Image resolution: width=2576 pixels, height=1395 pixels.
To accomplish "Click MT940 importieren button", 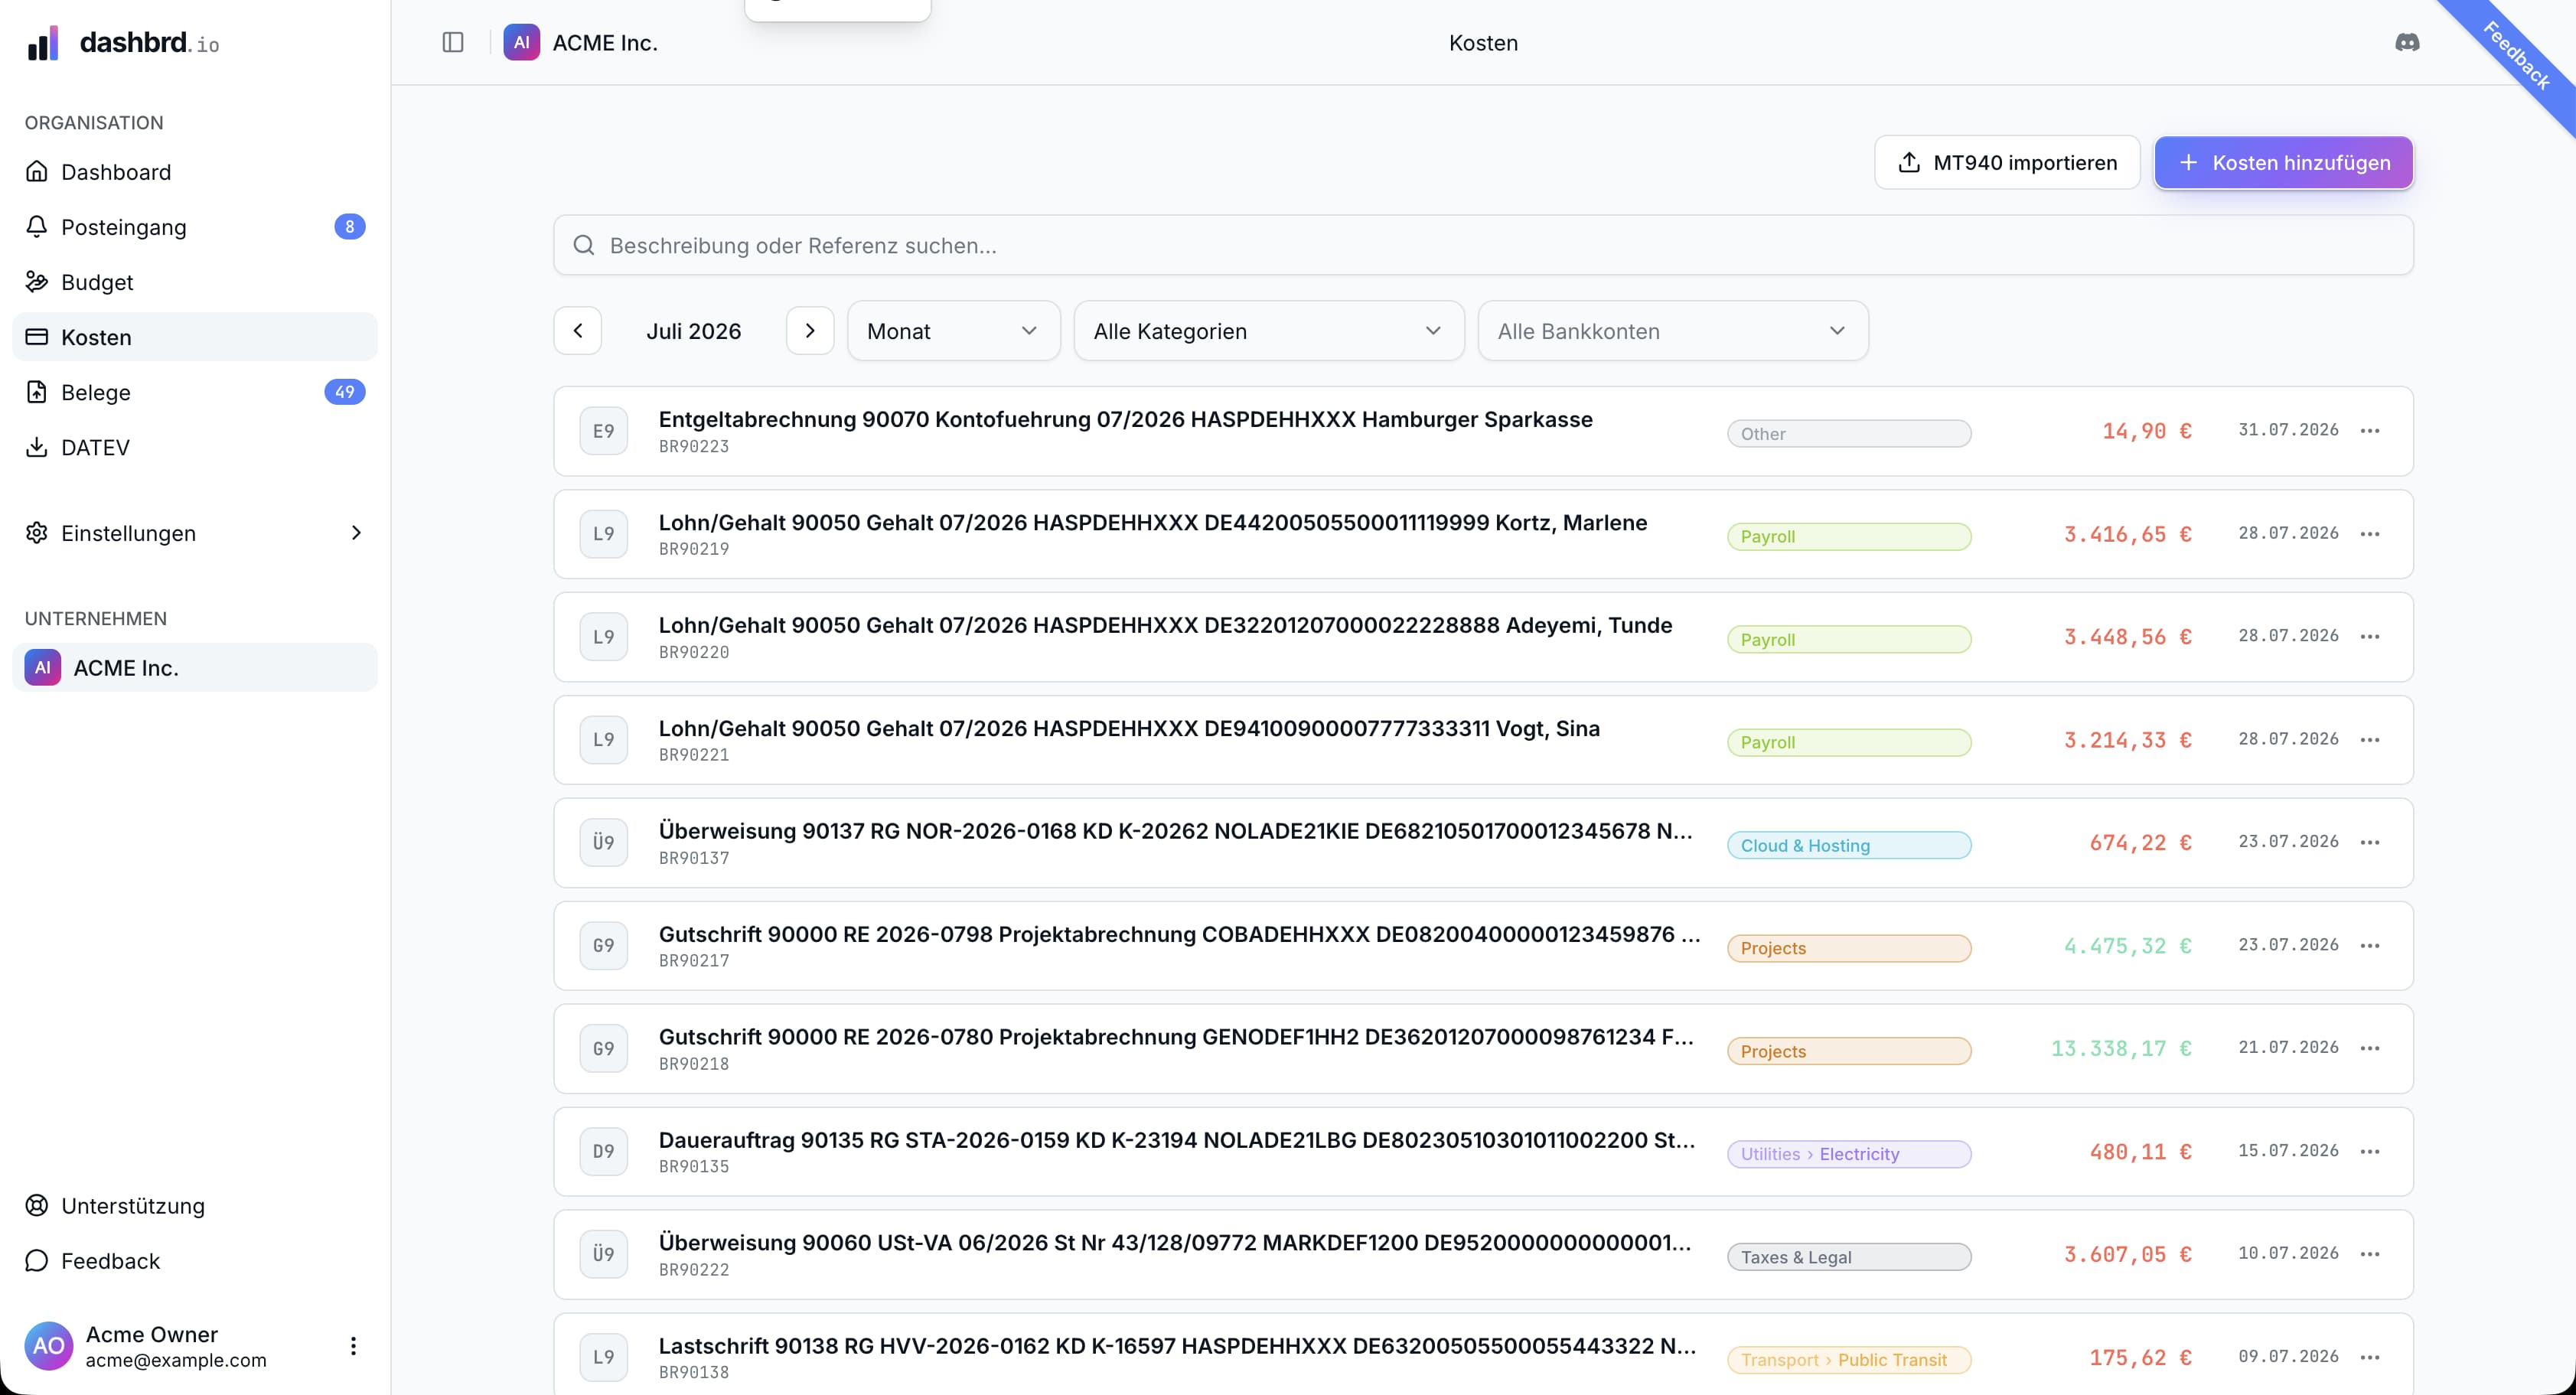I will [2007, 162].
